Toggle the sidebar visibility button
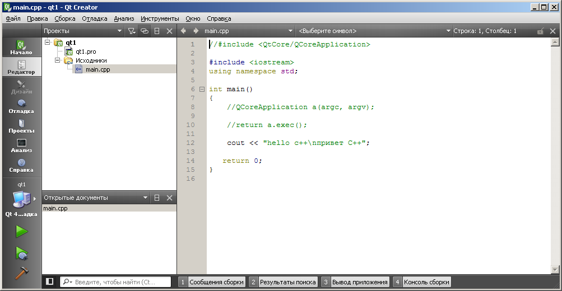This screenshot has height=291, width=562. click(49, 281)
